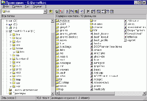This screenshot has width=147, height=101.
Task: Expand the bin folder in tree
Action: coord(10,35)
